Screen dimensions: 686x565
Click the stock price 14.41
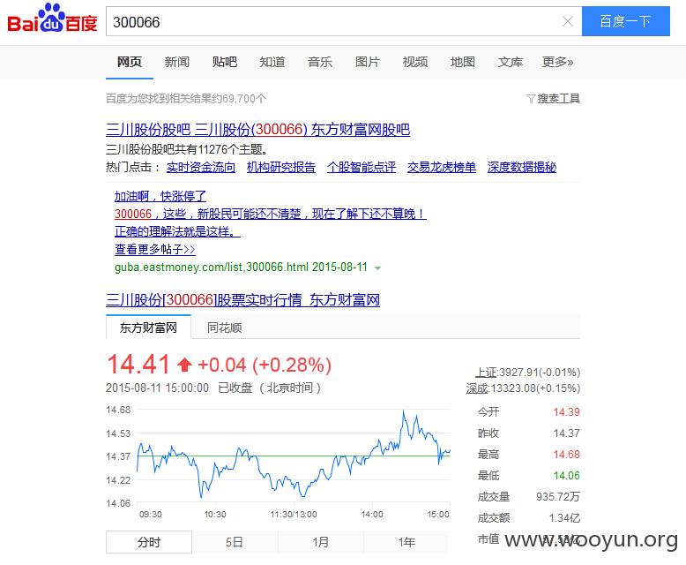point(138,365)
